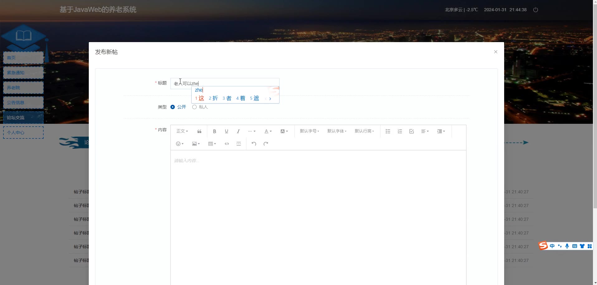Image resolution: width=597 pixels, height=285 pixels.
Task: Open the insert table dropdown
Action: [212, 144]
